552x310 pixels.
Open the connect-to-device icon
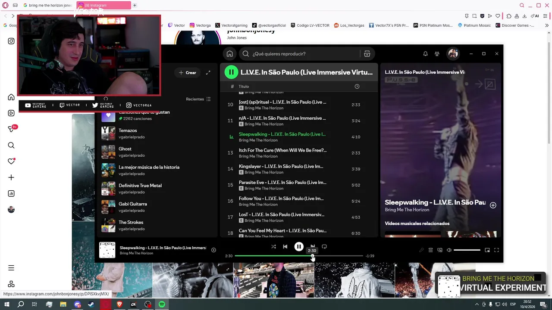tap(440, 250)
